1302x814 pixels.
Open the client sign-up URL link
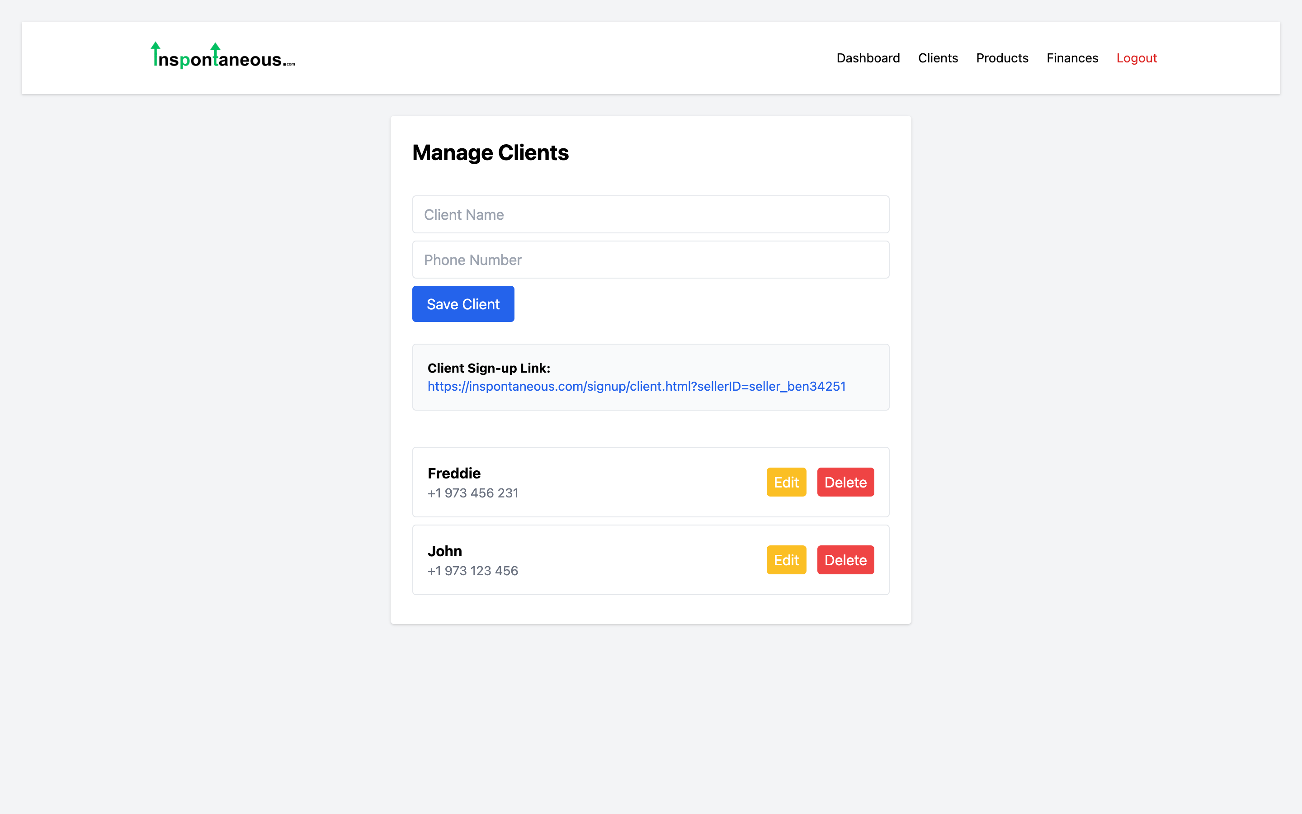[x=637, y=387]
